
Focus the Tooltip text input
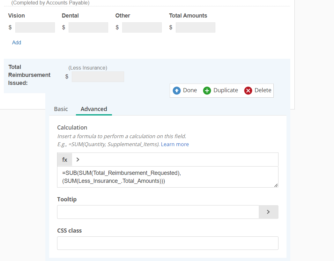pos(158,212)
